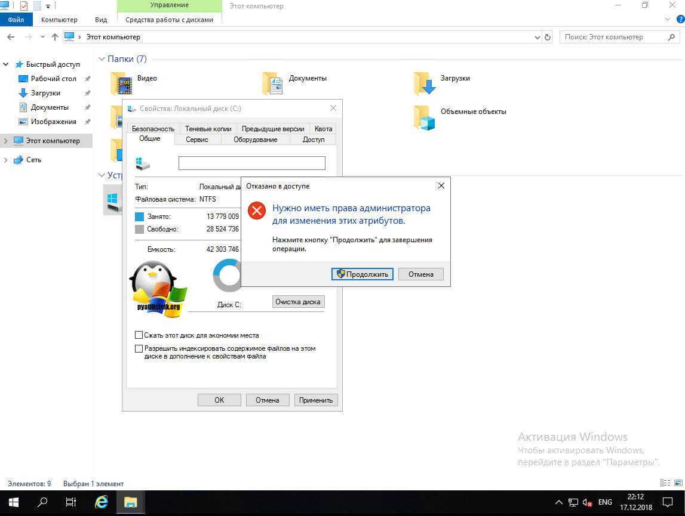Close the Отказано в доступе dialog
685x516 pixels.
tap(441, 186)
